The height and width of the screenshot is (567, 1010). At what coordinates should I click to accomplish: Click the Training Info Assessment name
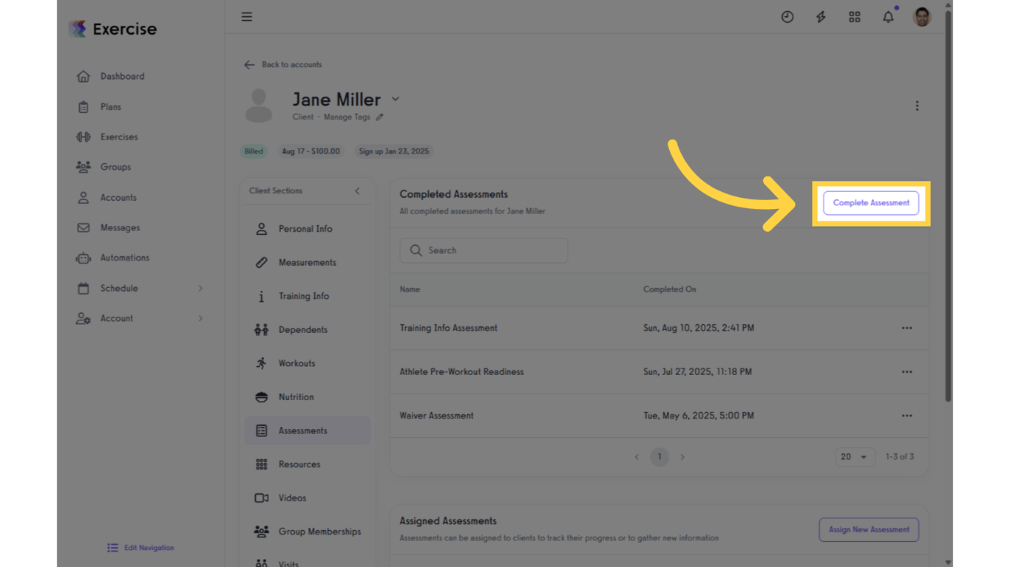click(449, 328)
